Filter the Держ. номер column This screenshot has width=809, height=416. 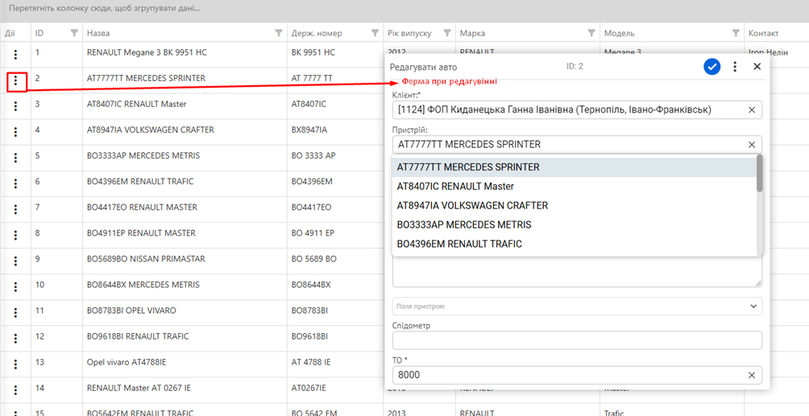(375, 33)
